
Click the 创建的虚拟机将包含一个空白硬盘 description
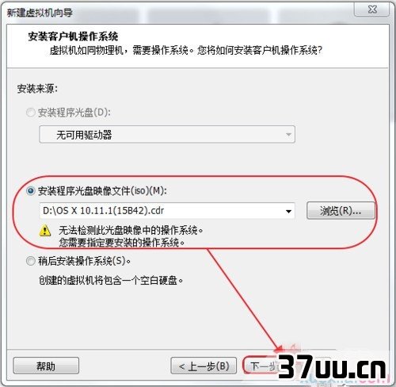(111, 280)
